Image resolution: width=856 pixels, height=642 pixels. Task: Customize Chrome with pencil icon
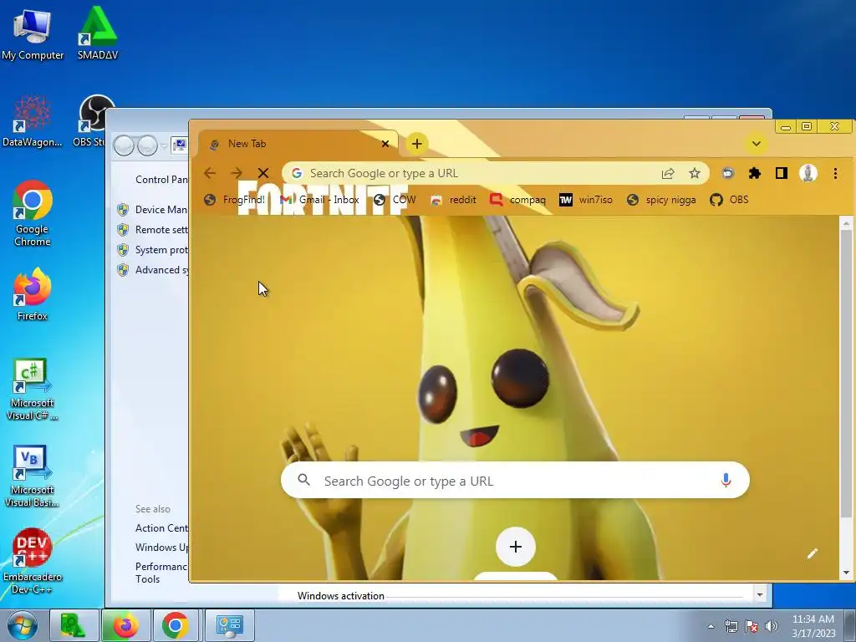point(813,553)
